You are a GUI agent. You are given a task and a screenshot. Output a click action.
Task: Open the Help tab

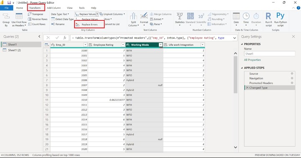tap(94, 8)
